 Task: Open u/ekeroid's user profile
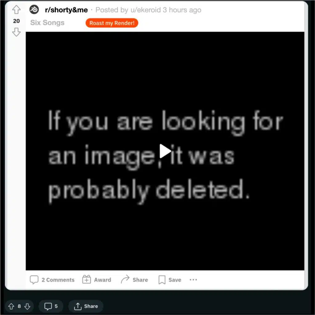tap(146, 10)
